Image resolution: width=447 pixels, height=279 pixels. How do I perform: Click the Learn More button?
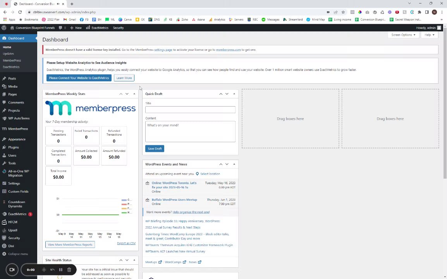[124, 78]
